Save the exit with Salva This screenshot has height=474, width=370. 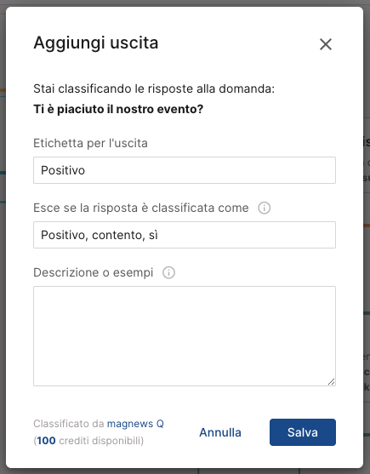(303, 432)
